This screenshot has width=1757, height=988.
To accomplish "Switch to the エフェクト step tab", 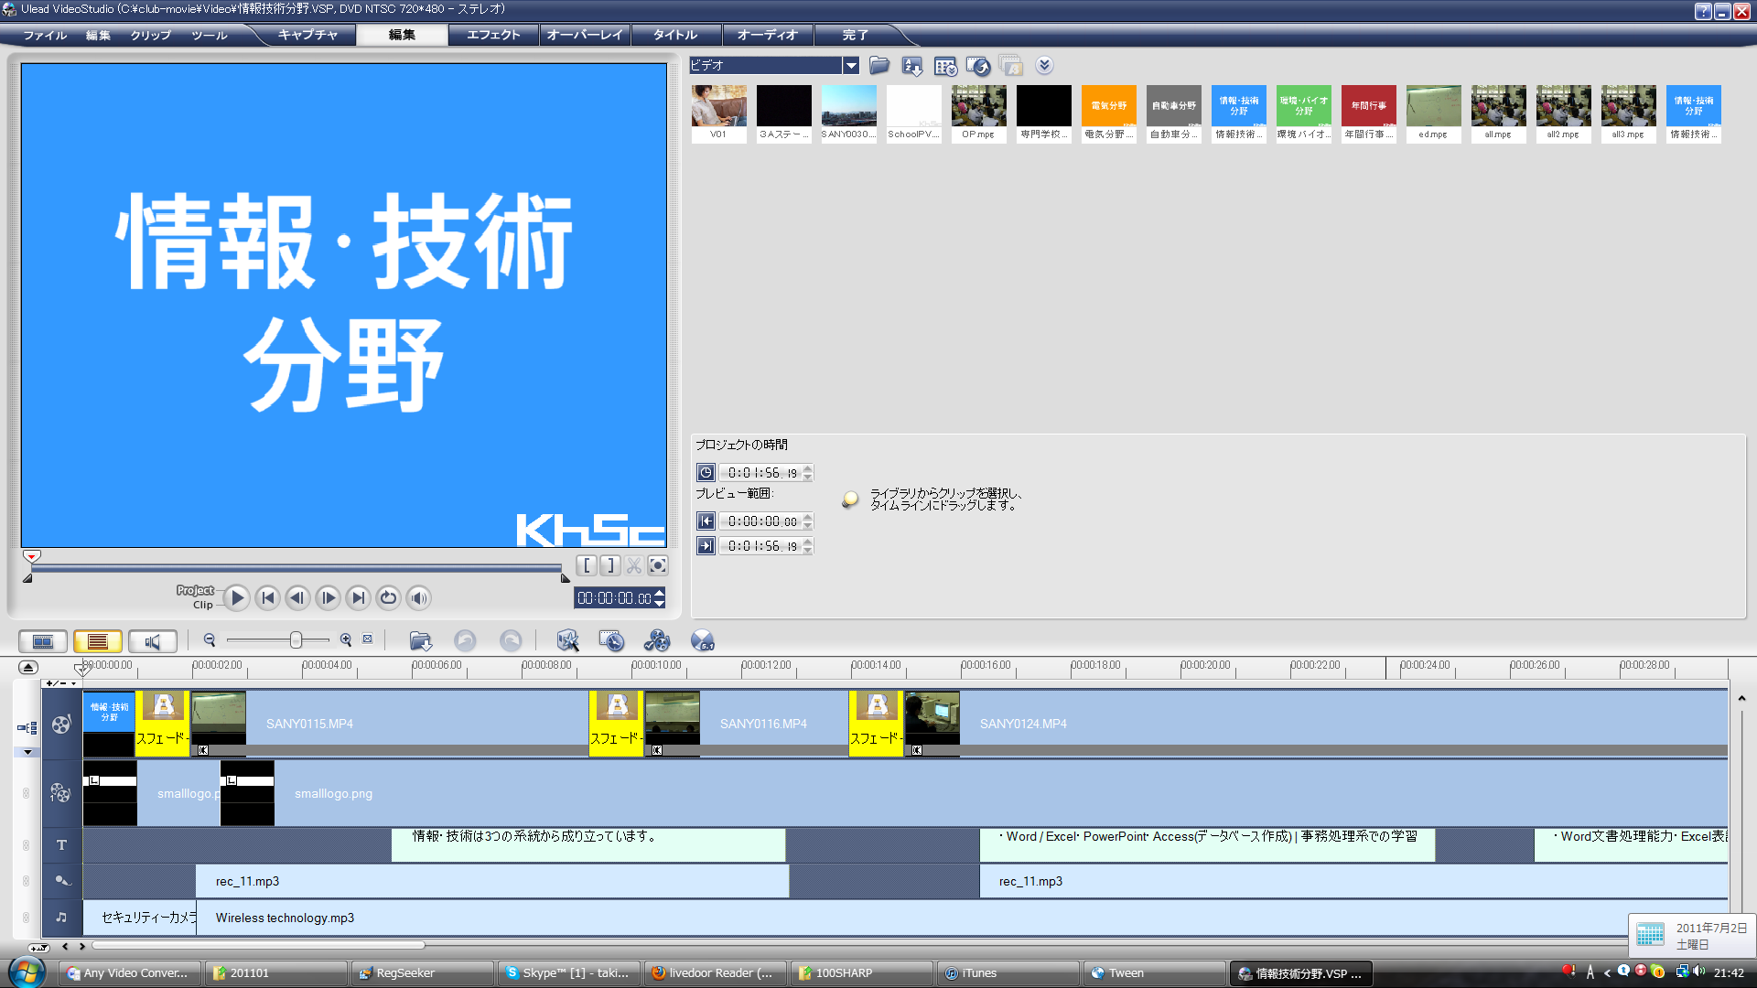I will point(493,35).
